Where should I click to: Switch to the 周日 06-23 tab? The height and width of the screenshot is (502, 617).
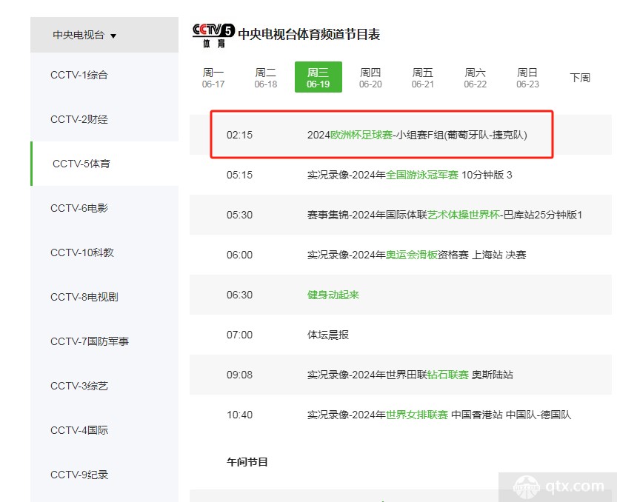point(527,78)
